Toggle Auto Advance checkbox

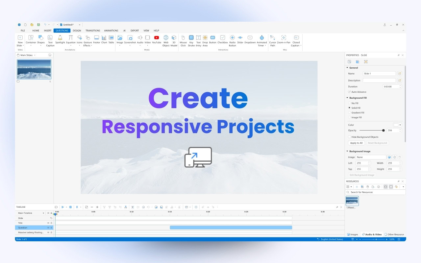[349, 92]
